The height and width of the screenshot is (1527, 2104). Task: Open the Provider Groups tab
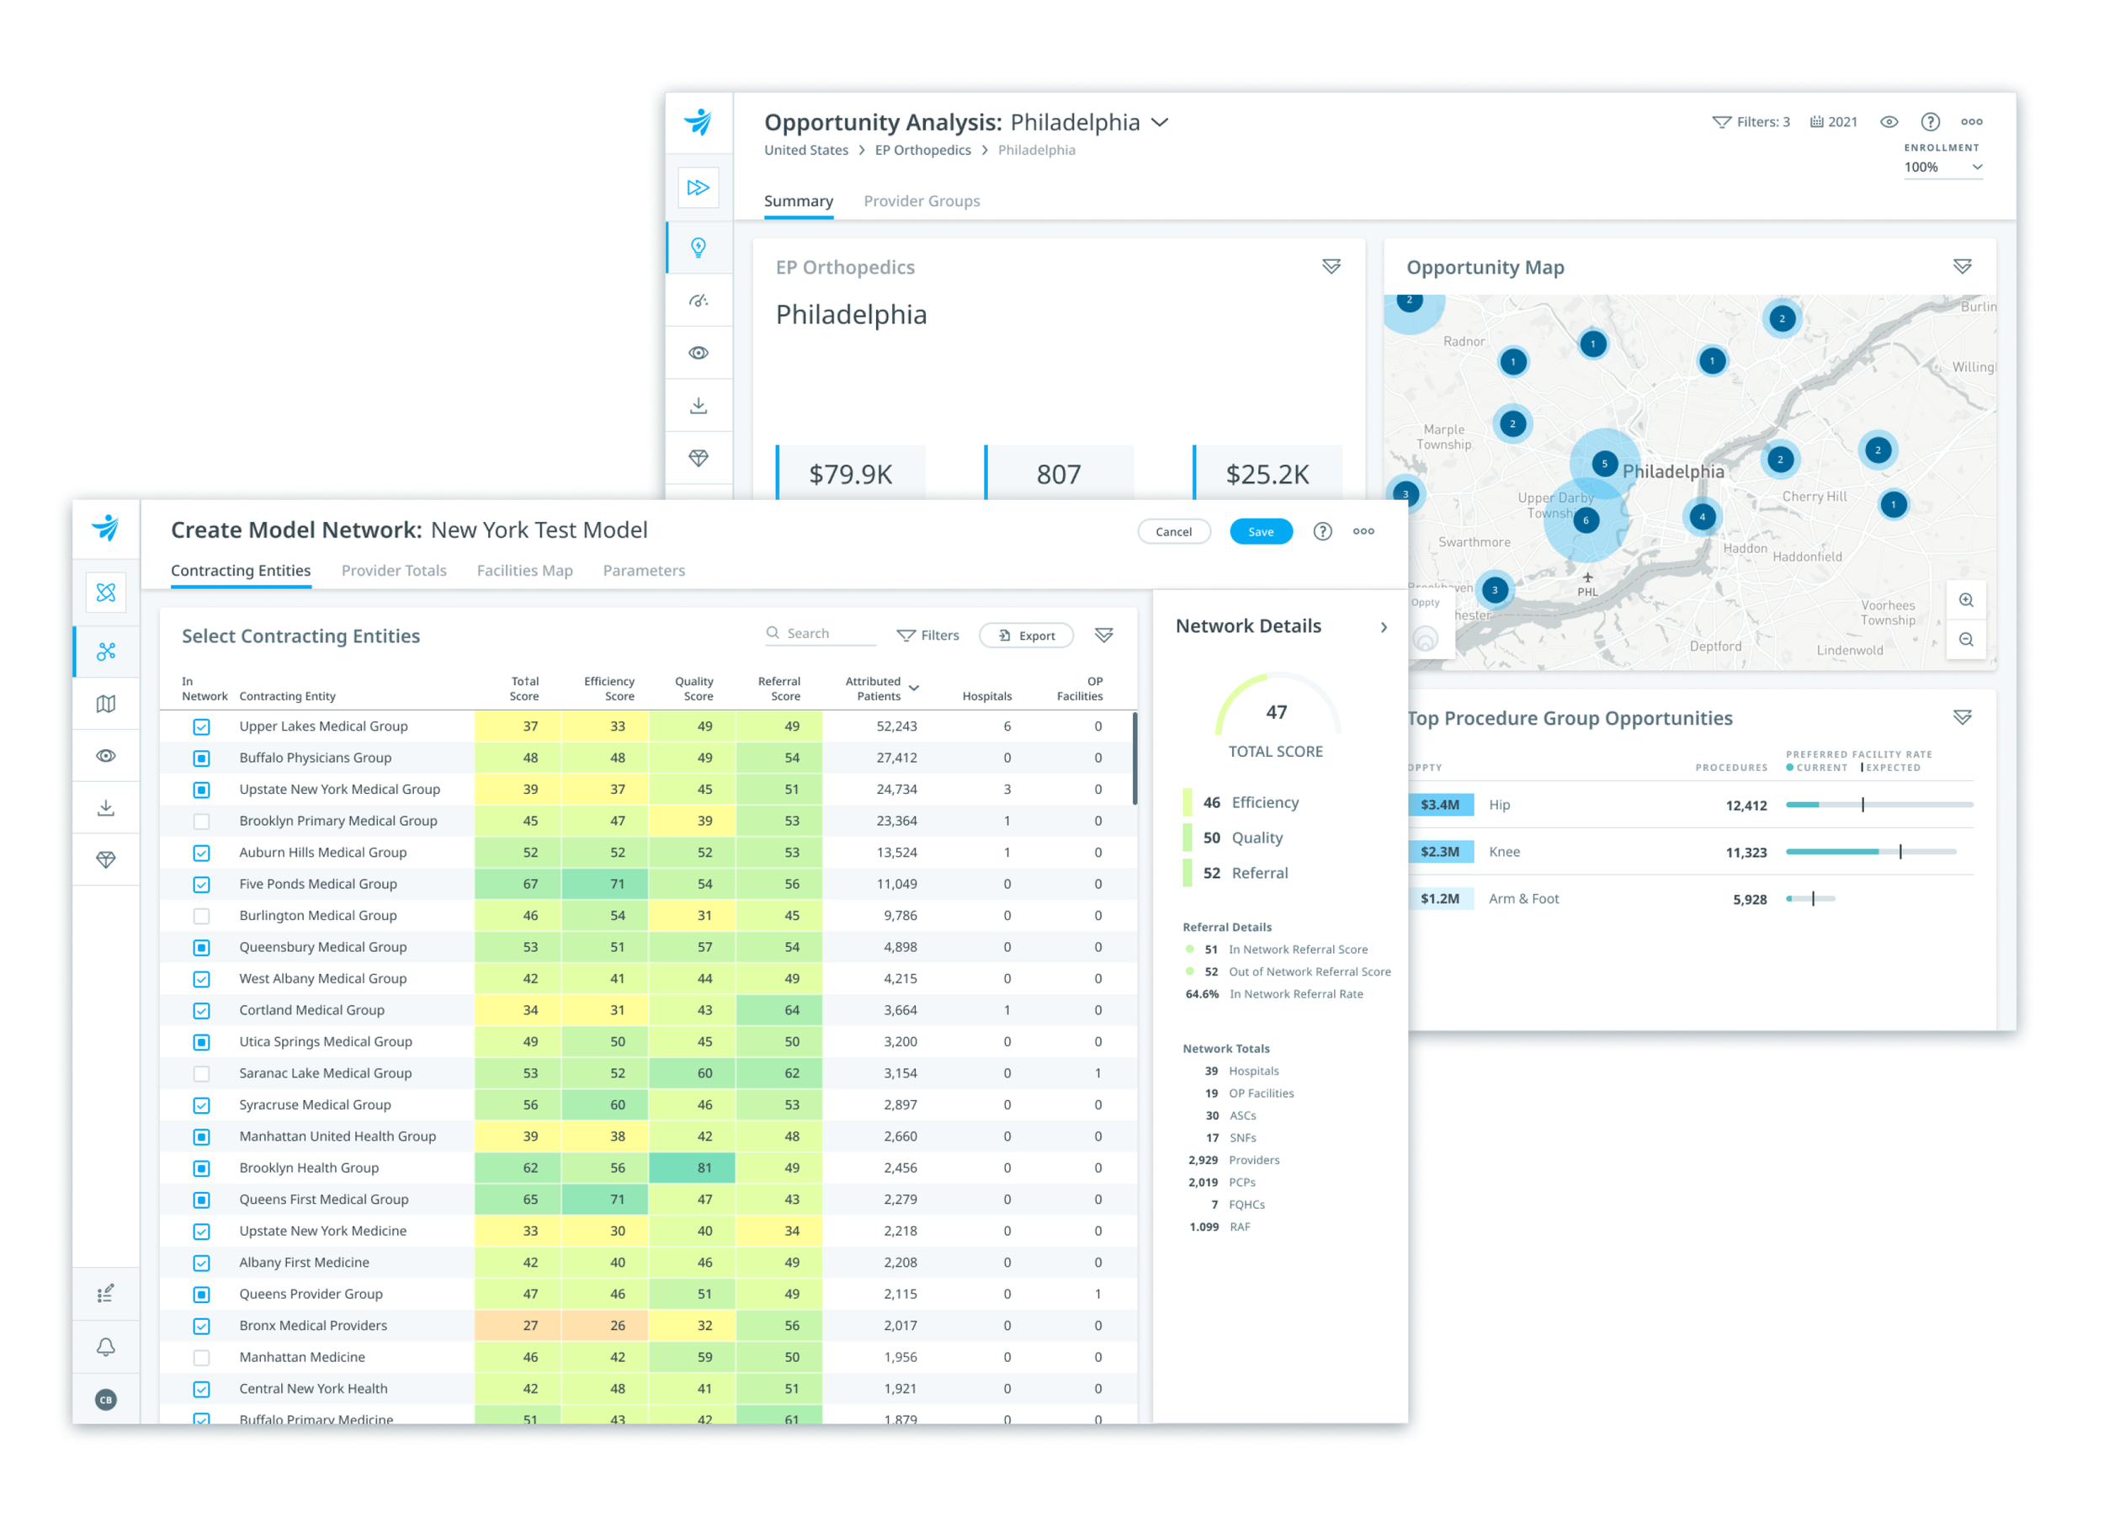(922, 201)
